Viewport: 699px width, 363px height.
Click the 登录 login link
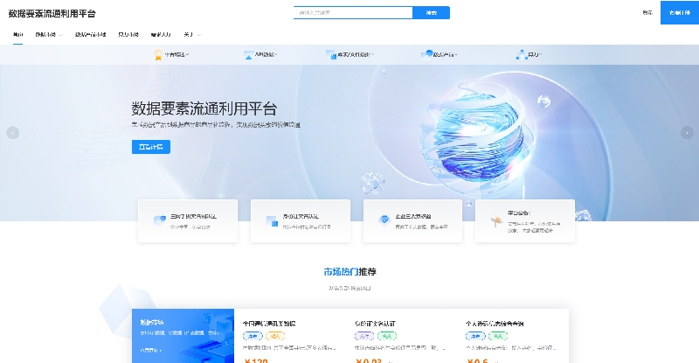[x=647, y=12]
